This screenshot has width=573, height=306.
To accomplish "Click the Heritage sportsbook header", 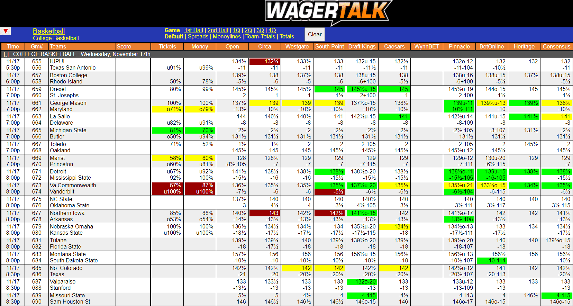I will [x=524, y=47].
